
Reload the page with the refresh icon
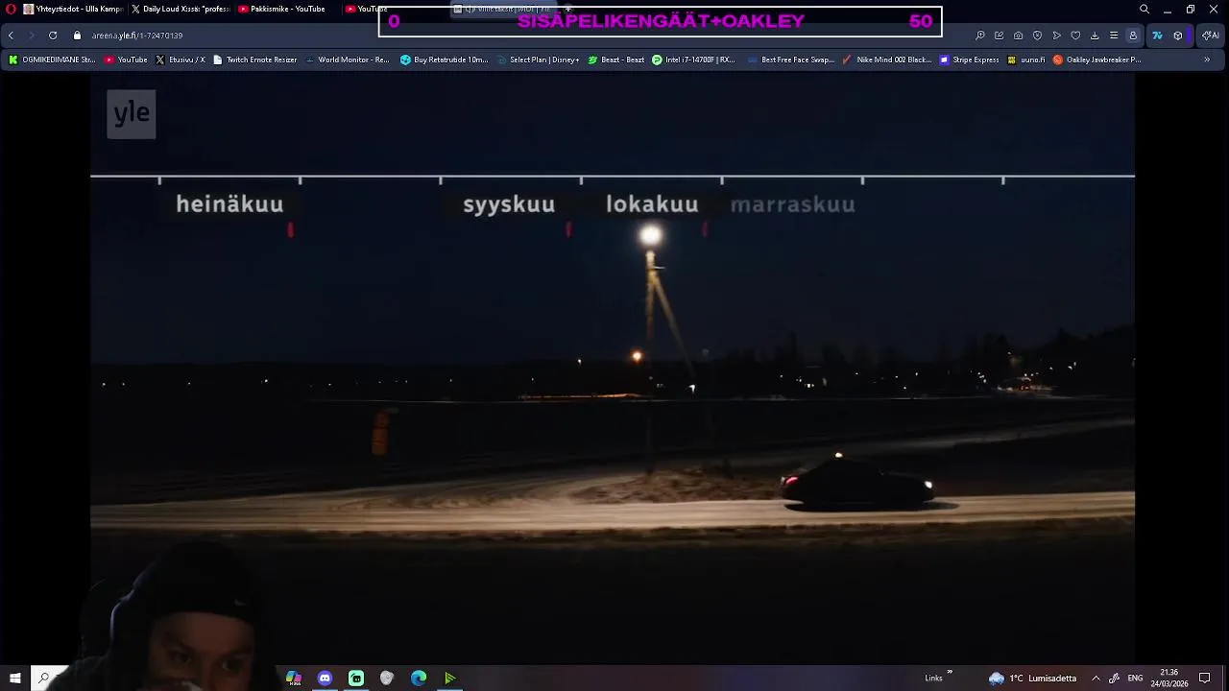click(53, 36)
